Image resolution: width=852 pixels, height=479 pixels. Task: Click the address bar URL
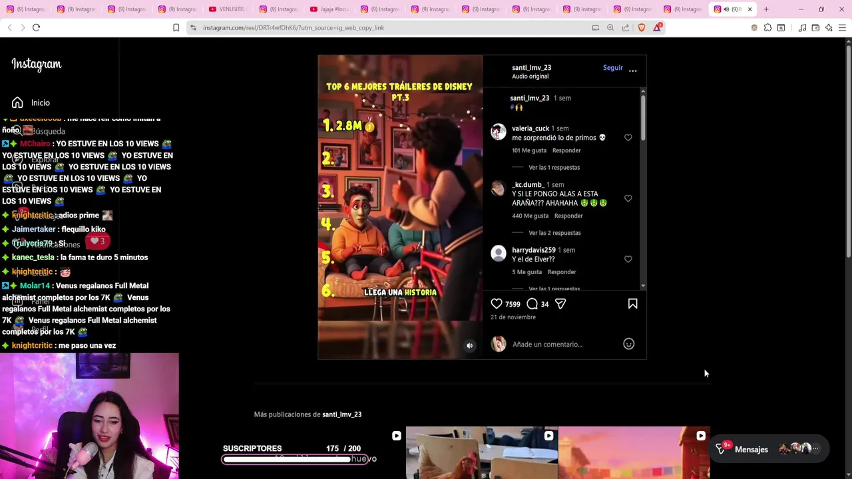click(x=294, y=28)
